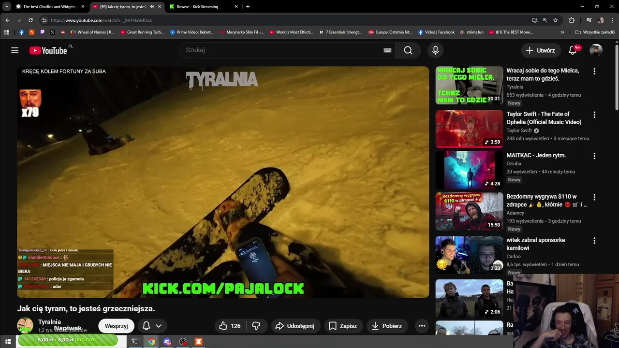Open 'Wszystkie zakładki' bookmarks folder
The width and height of the screenshot is (619, 348).
pos(595,32)
